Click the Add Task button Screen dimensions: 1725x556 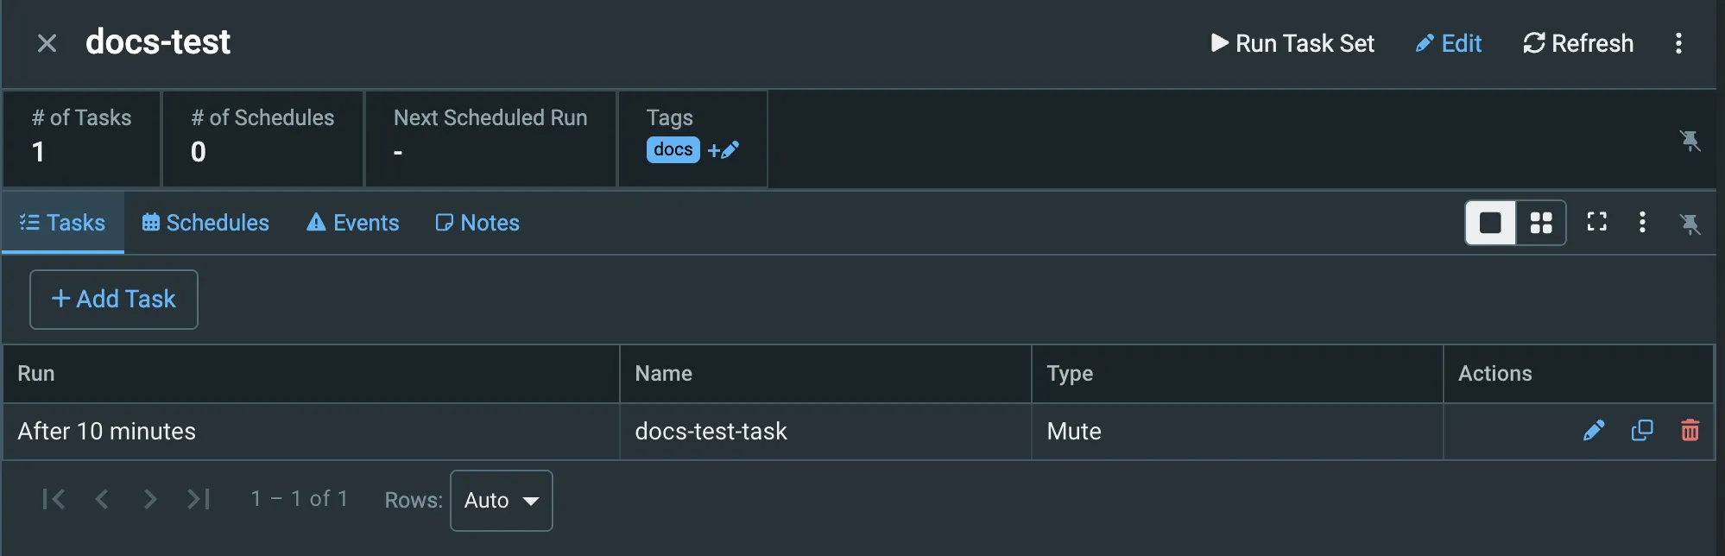point(114,300)
